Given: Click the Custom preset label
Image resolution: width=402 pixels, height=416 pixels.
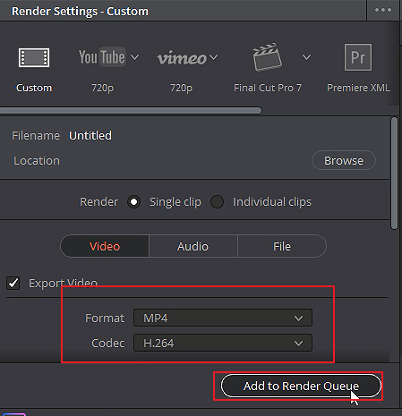Looking at the screenshot, I should tap(34, 88).
